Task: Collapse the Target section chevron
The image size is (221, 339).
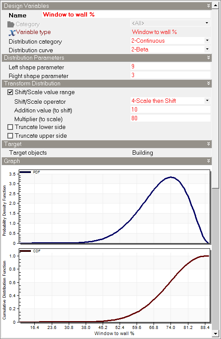Action: tap(208, 144)
